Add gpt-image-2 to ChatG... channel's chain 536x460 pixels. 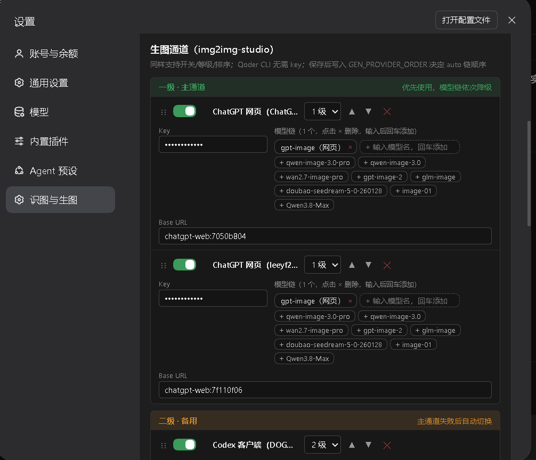pyautogui.click(x=379, y=177)
